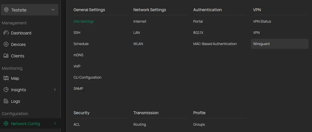Click the Map icon in sidebar
This screenshot has width=312, height=132.
[6, 78]
